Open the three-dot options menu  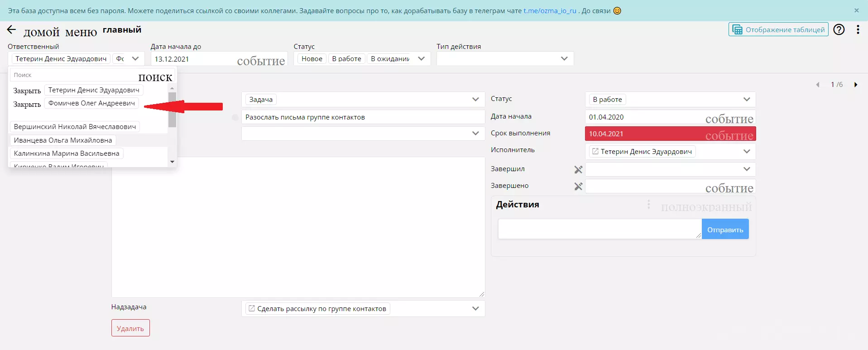[x=858, y=30]
